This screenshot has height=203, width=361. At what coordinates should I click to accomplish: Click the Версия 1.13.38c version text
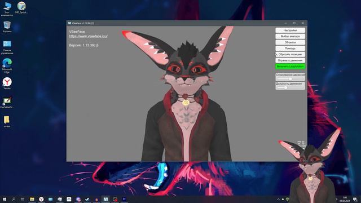click(x=84, y=45)
